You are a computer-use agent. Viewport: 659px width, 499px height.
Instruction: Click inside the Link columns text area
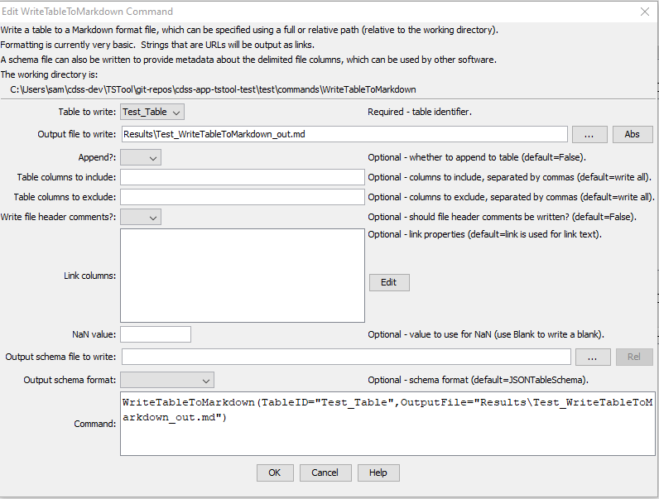pos(243,276)
